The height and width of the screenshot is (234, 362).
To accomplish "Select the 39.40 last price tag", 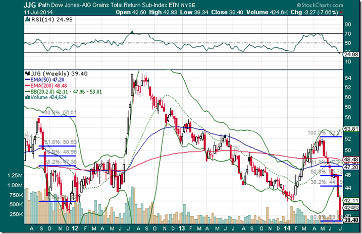I will tap(351, 220).
